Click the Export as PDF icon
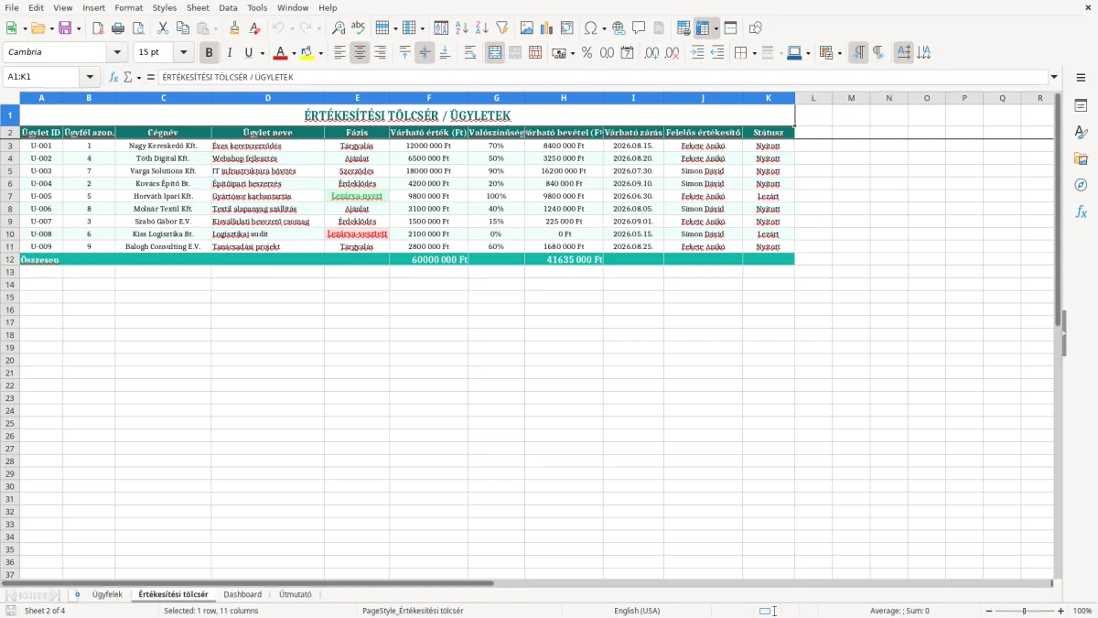 (x=98, y=28)
